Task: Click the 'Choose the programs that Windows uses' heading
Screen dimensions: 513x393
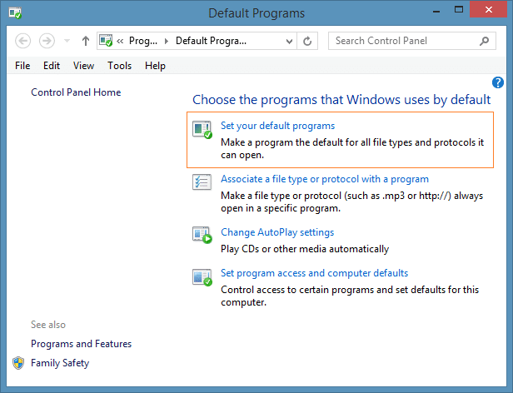Action: [x=341, y=100]
